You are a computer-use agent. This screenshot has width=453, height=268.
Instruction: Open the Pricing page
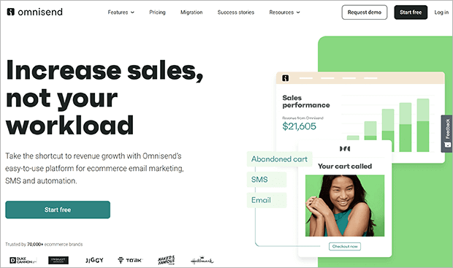pos(157,12)
